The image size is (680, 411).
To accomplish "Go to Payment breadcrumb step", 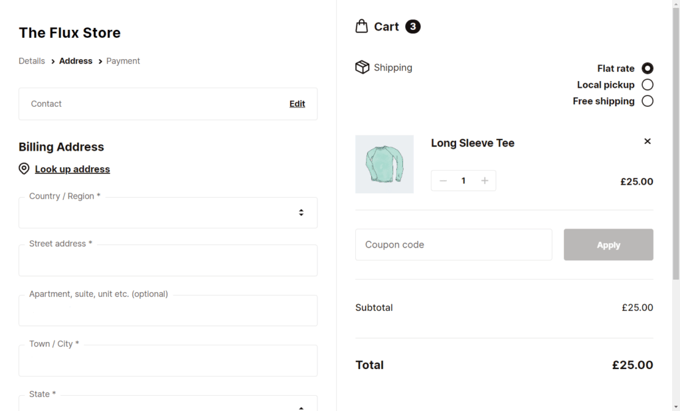I will tap(123, 61).
